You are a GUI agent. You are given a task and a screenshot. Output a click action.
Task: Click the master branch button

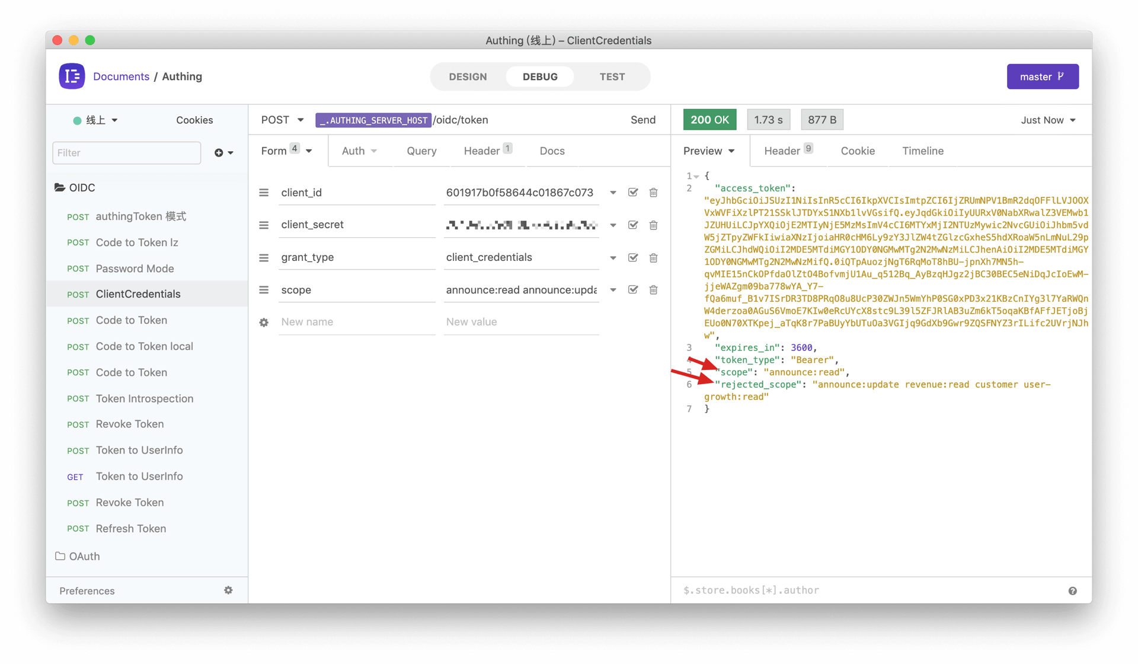(1042, 77)
